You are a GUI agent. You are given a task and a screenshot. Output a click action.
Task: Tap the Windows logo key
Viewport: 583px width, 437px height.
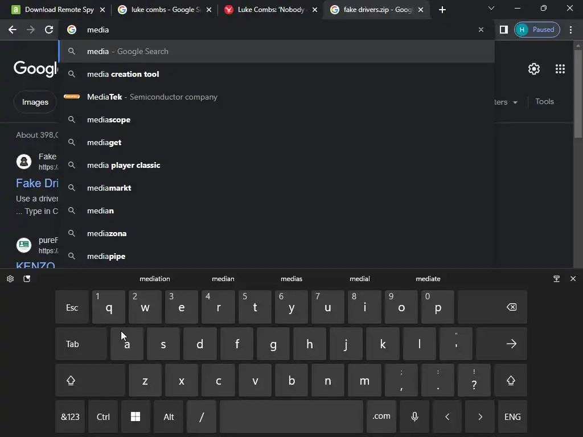(136, 417)
